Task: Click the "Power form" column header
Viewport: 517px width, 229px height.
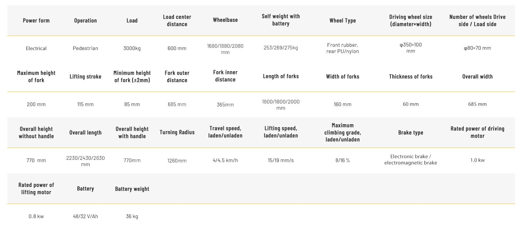Action: click(36, 20)
